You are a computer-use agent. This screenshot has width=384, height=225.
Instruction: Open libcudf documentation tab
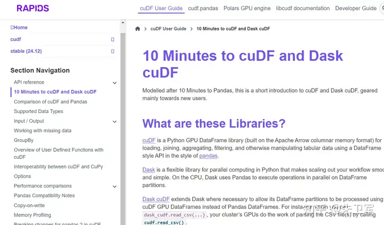click(x=303, y=9)
